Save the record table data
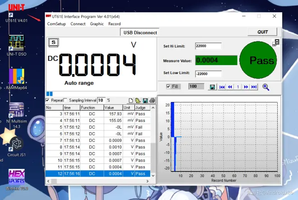 145,100
